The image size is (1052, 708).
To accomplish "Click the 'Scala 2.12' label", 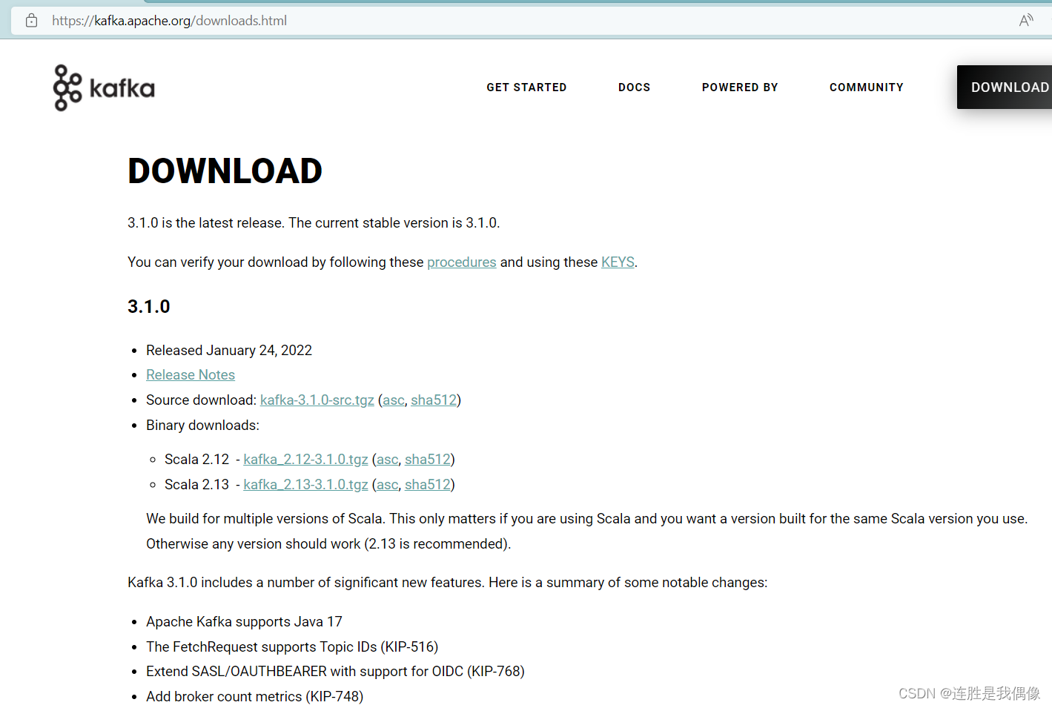I will pos(196,460).
